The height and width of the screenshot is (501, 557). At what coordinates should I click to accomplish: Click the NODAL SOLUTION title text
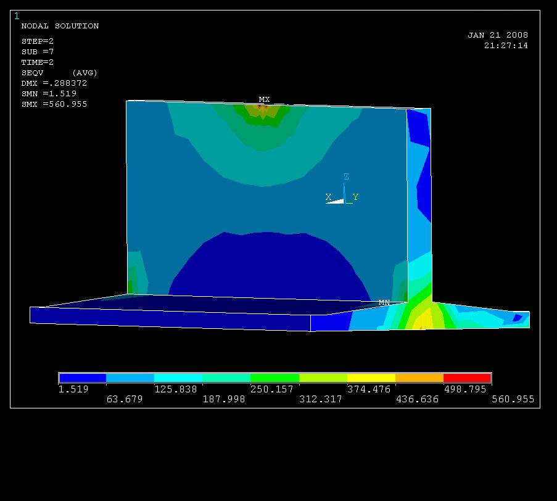60,26
